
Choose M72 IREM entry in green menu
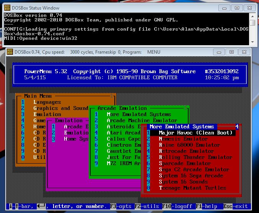124,163
